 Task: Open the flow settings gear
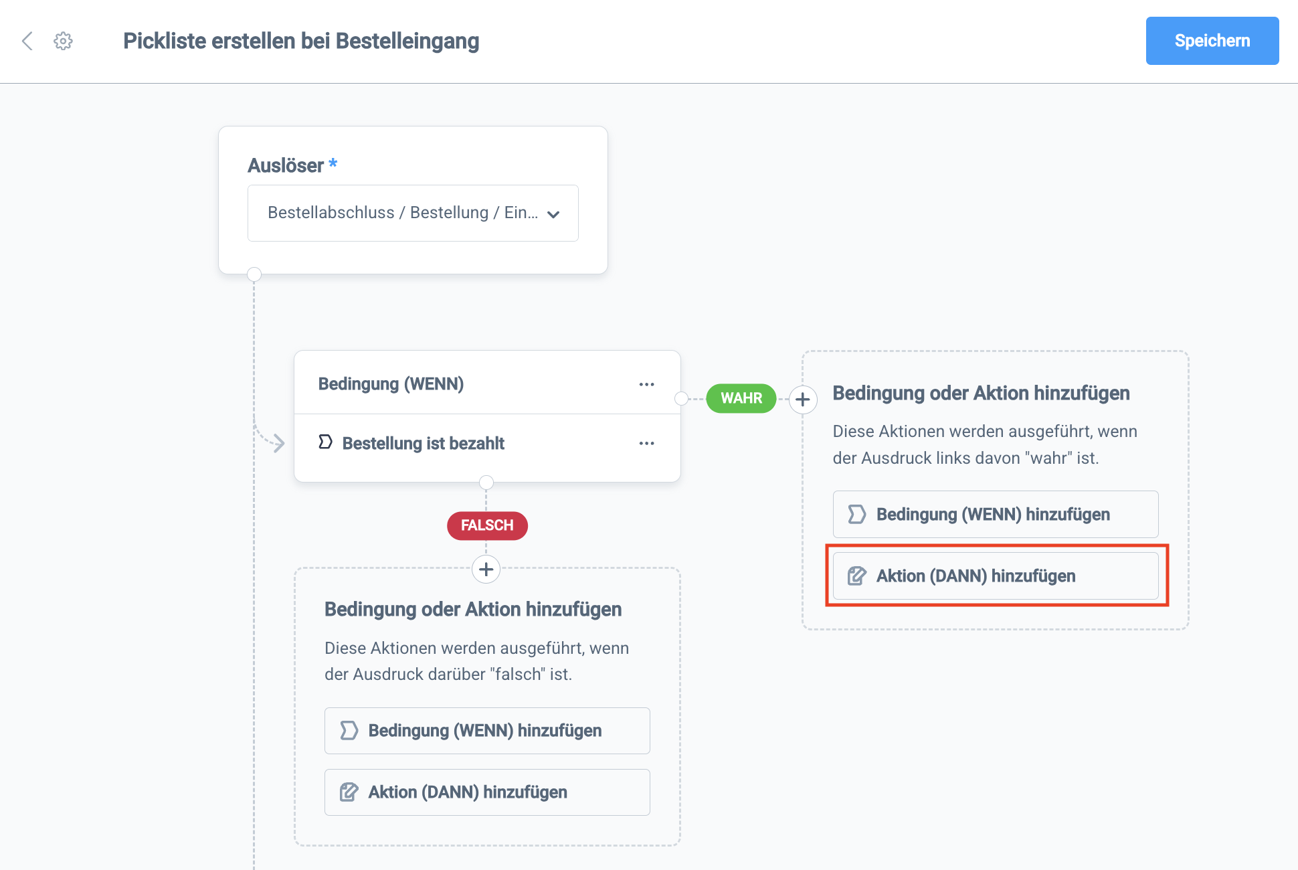tap(63, 41)
